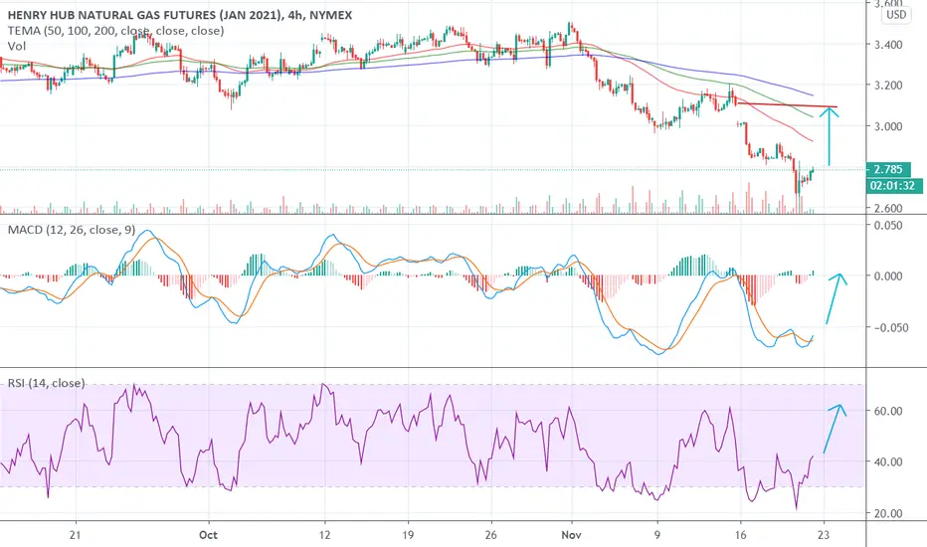The image size is (927, 547).
Task: Click the Vol indicator label
Action: pos(17,46)
